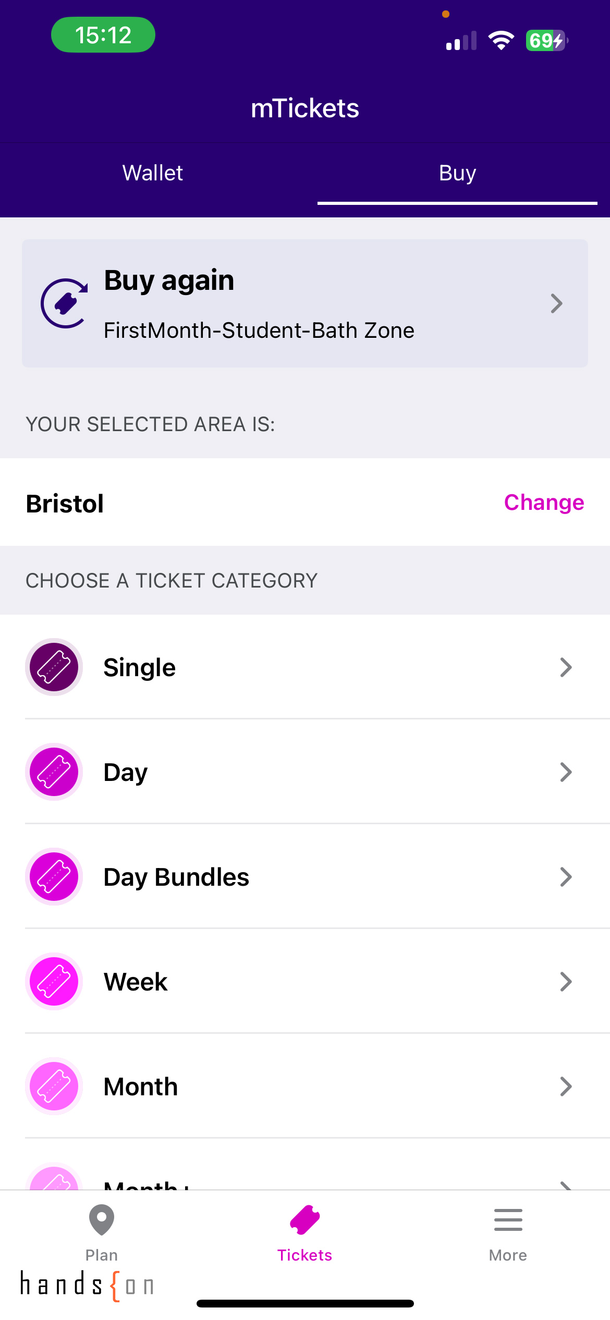Select the Day category label
The width and height of the screenshot is (610, 1320).
tap(126, 773)
